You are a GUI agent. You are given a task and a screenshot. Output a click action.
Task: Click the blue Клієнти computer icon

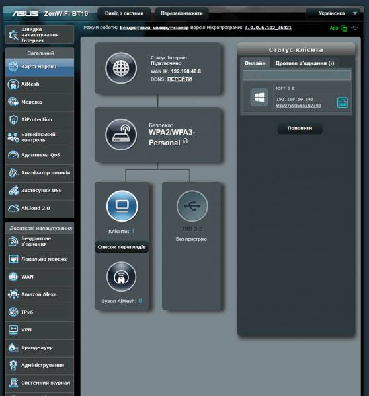click(122, 206)
